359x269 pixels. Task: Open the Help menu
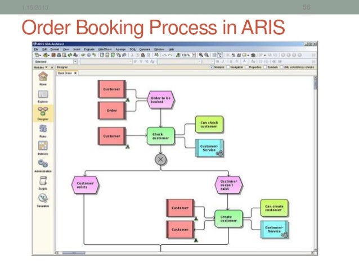pos(171,49)
